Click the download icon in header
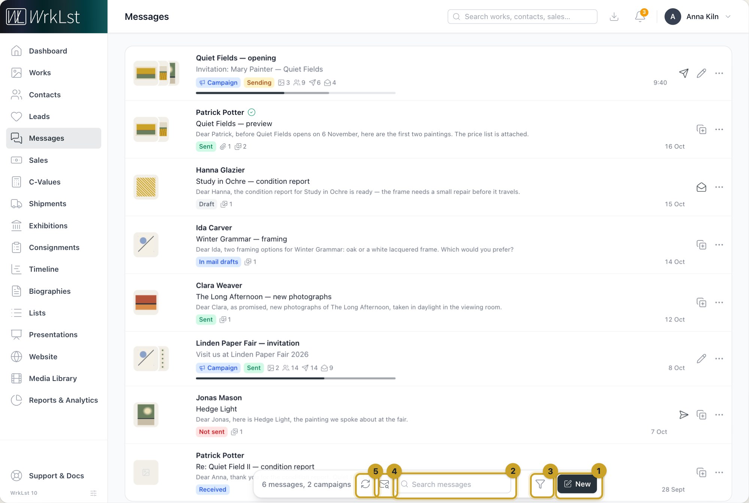 pos(614,16)
